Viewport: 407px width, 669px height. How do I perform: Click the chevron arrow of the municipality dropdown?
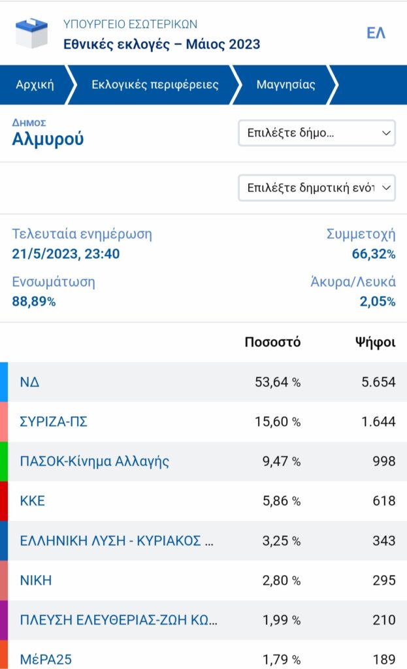coord(384,133)
